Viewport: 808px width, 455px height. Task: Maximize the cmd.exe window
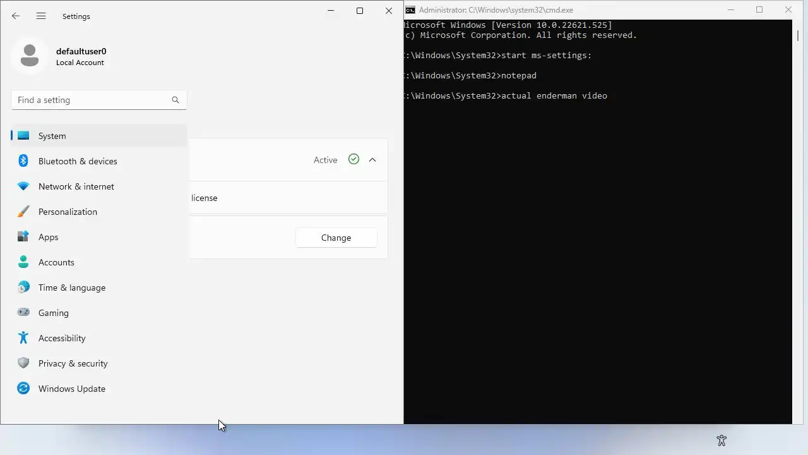click(x=759, y=9)
